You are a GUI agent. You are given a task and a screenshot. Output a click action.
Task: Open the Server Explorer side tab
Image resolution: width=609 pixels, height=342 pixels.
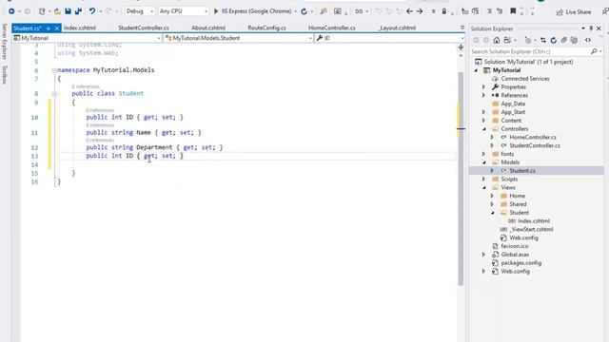pos(4,42)
